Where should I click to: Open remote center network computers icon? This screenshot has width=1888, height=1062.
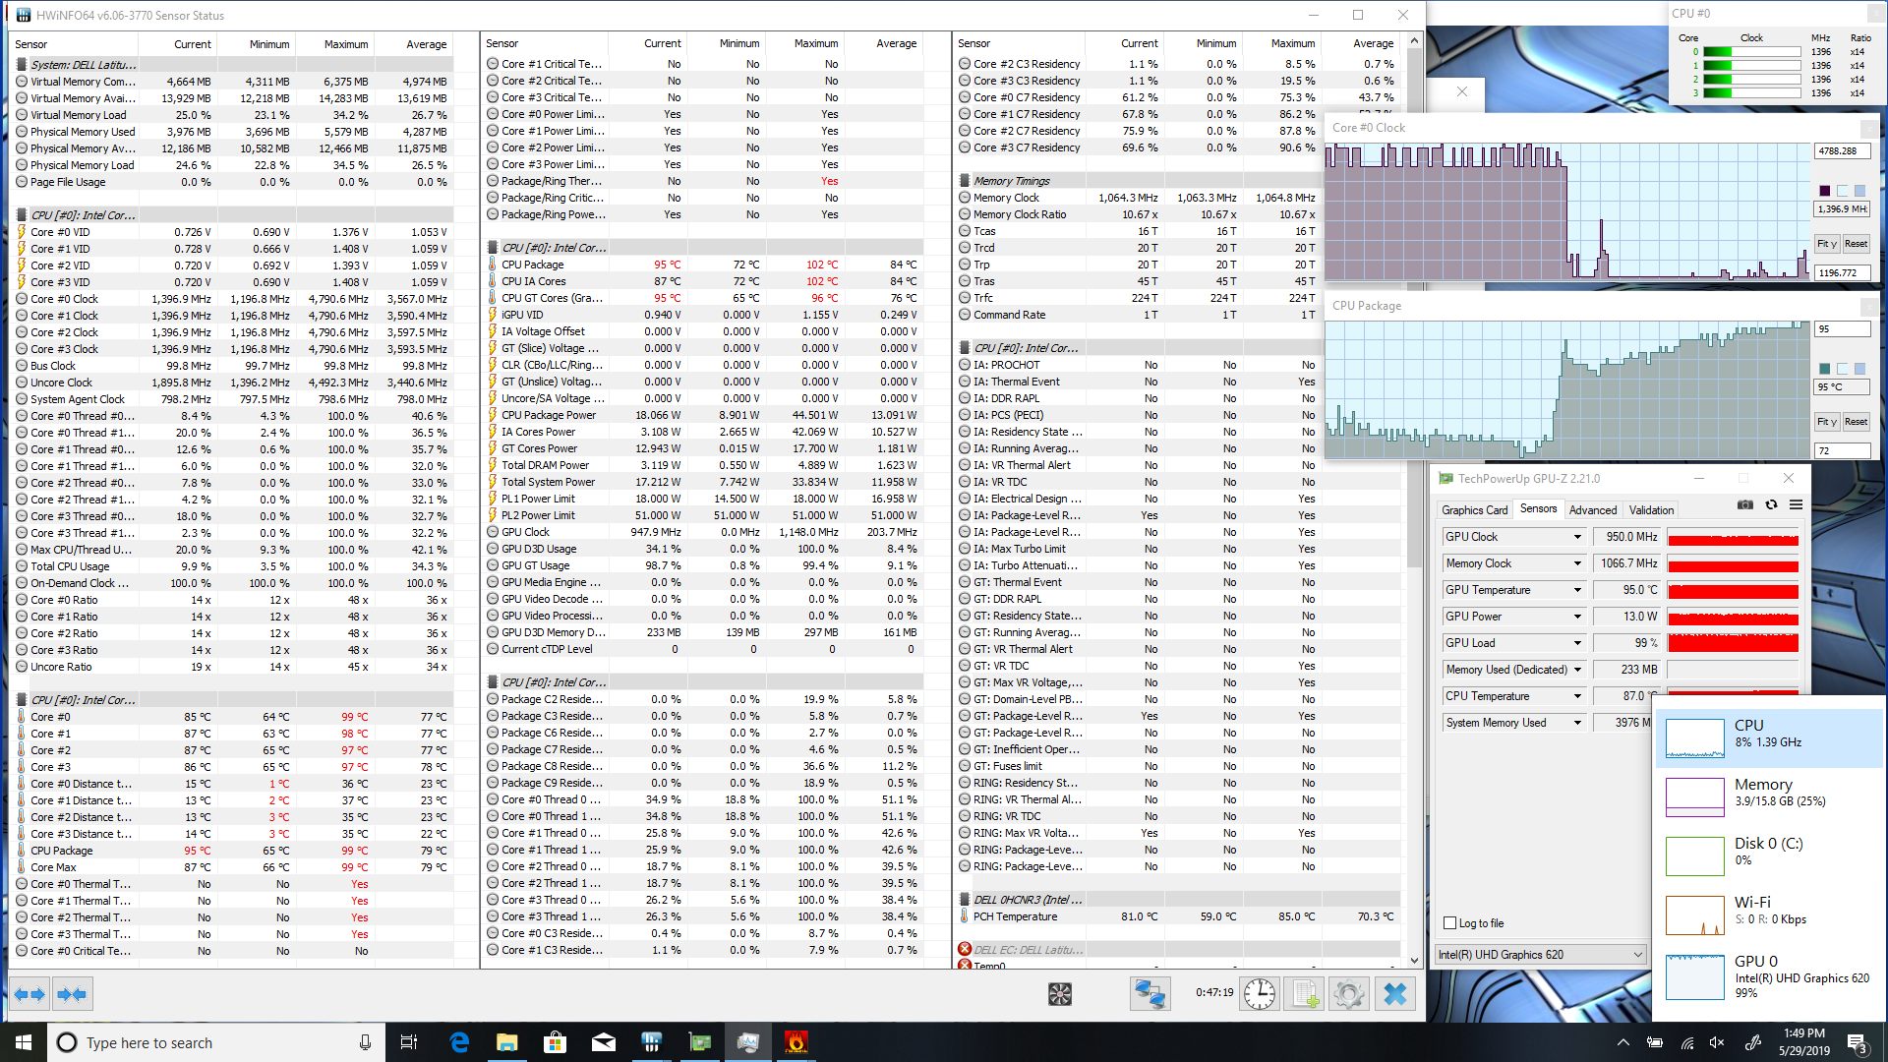tap(1150, 995)
